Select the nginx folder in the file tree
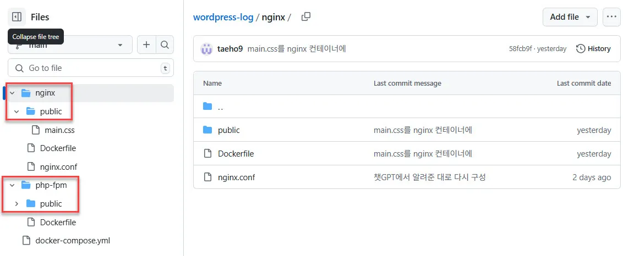Screen dimensions: 623x256 tap(45, 93)
